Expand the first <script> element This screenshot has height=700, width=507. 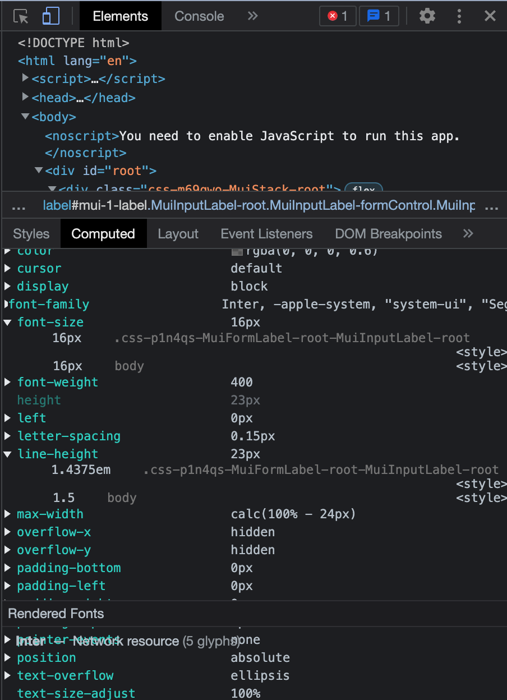pos(25,79)
